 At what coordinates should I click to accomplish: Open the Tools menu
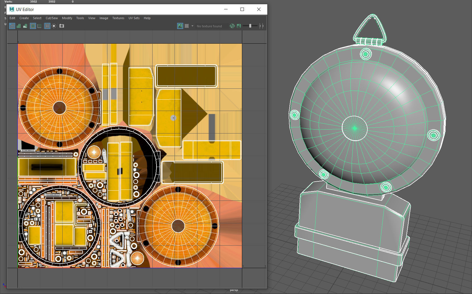tap(80, 18)
